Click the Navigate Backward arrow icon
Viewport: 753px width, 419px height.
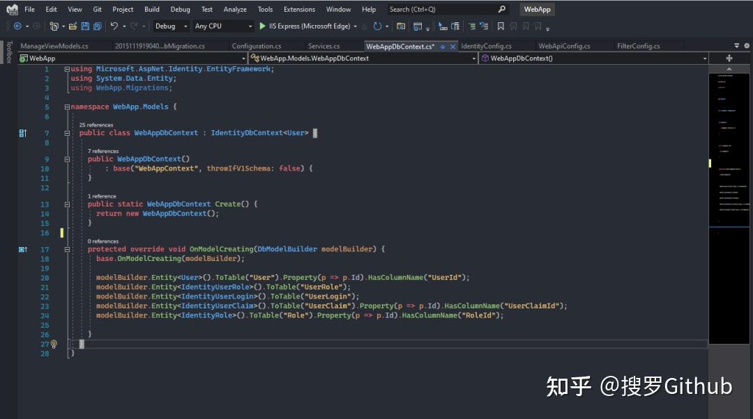[17, 26]
